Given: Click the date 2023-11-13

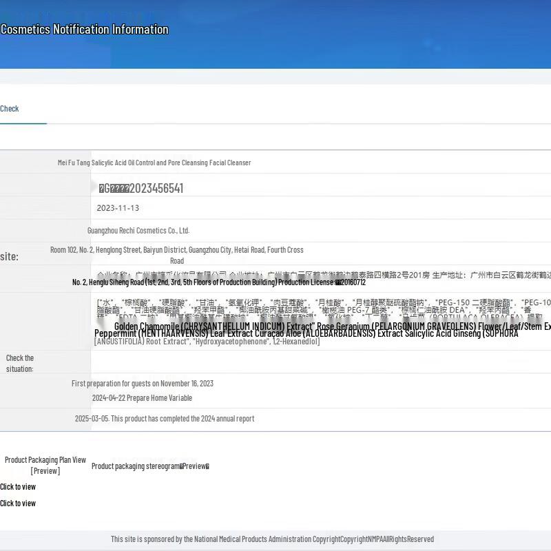Looking at the screenshot, I should (118, 208).
